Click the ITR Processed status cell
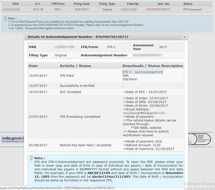Viewport: 215px width, 190px height. (192, 10)
